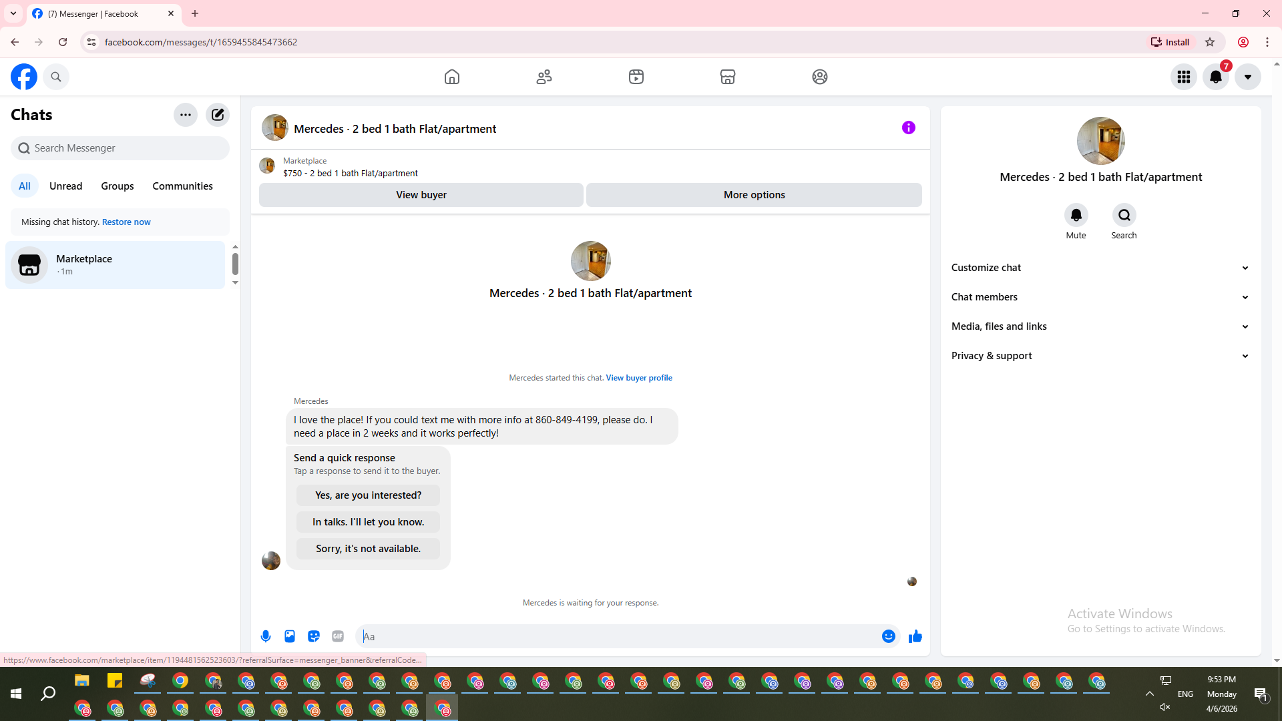
Task: Mute the conversation with bell icon
Action: [x=1076, y=216]
